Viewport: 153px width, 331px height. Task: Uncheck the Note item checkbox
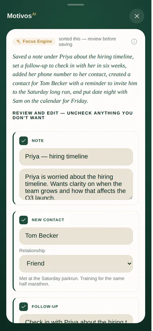pyautogui.click(x=24, y=141)
